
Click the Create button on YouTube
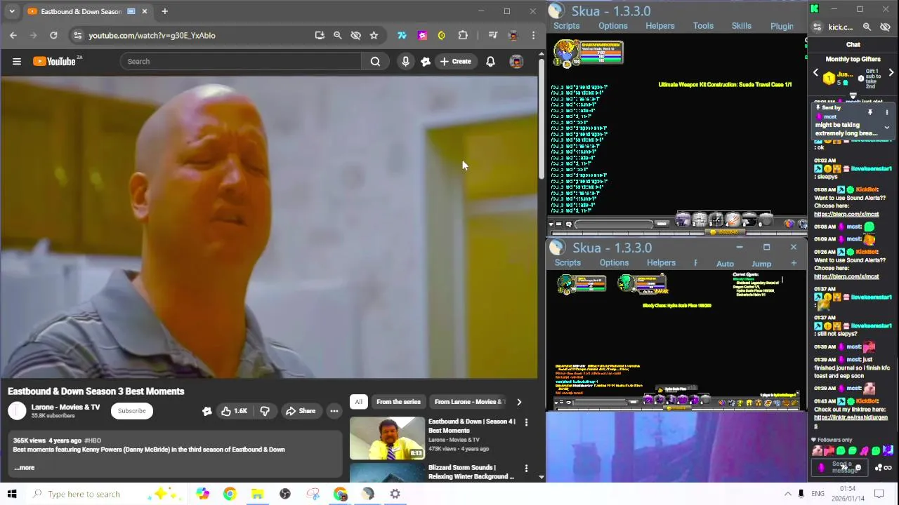(x=455, y=62)
